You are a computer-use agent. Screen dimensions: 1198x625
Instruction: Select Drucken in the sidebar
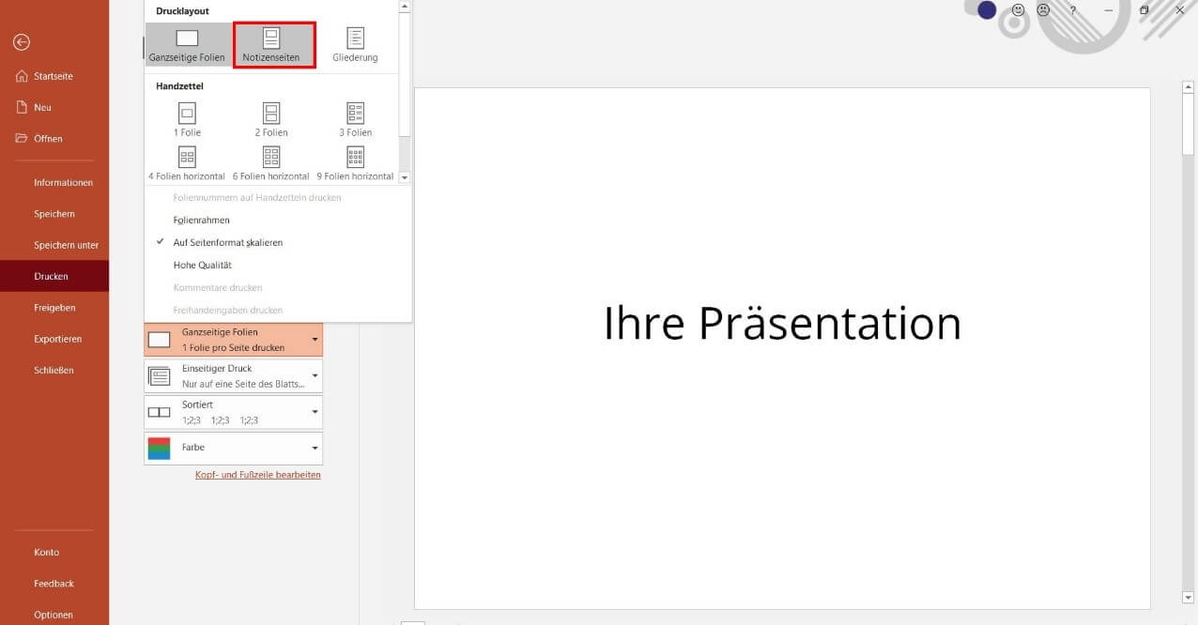[x=54, y=276]
